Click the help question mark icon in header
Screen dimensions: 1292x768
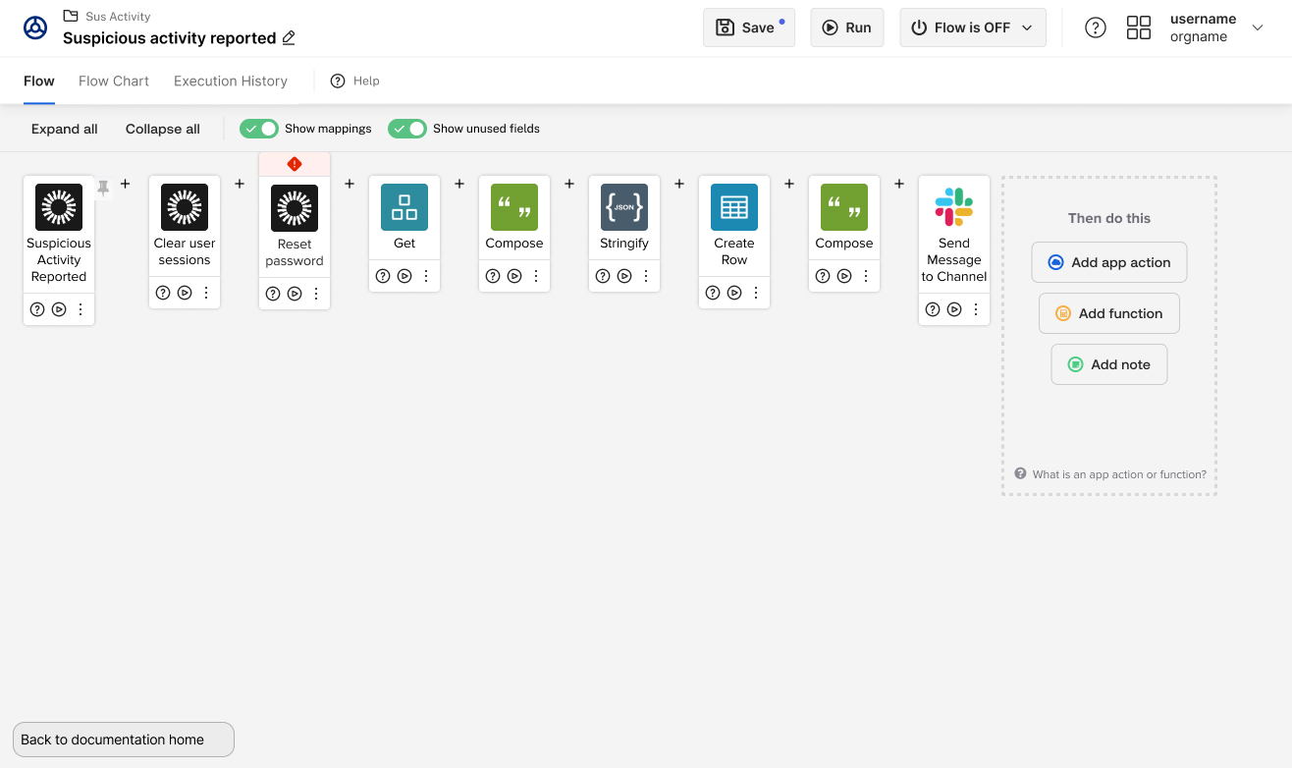click(x=1096, y=27)
